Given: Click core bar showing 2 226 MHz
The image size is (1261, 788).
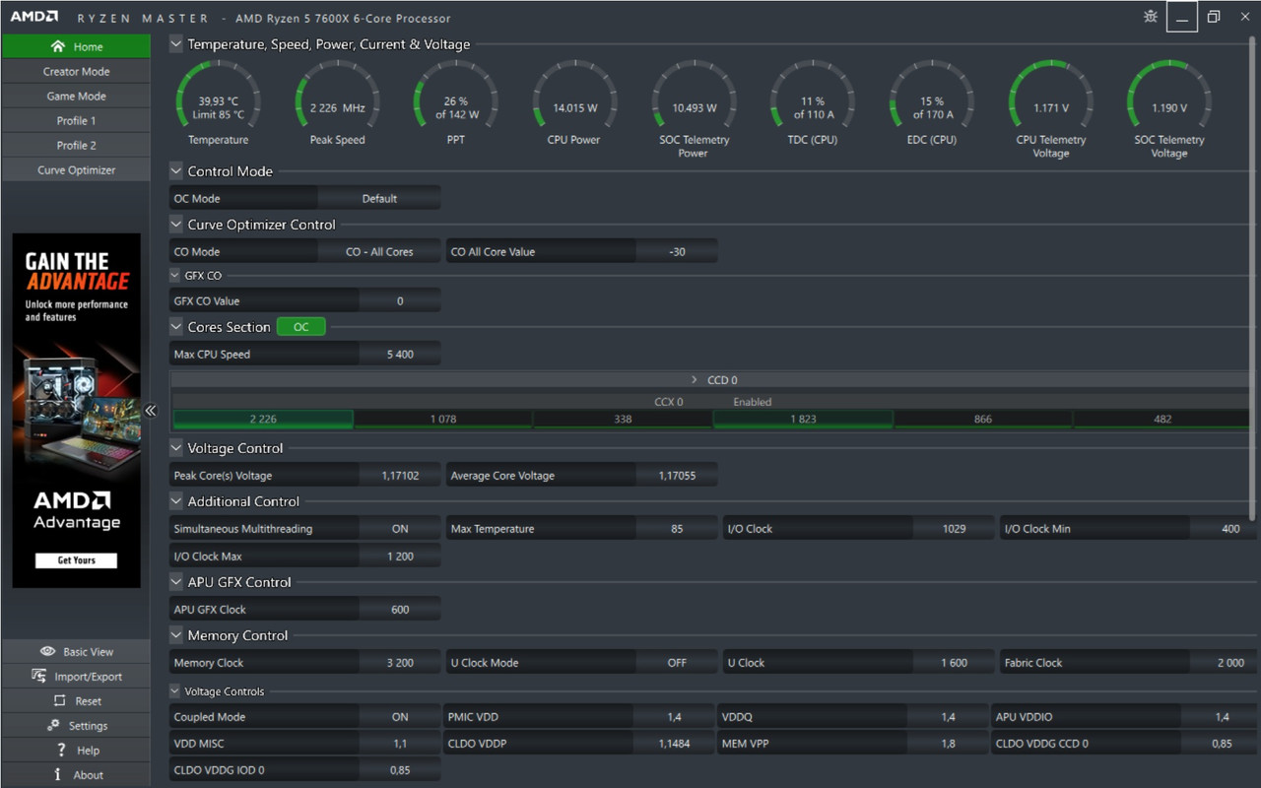Looking at the screenshot, I should click(x=263, y=419).
